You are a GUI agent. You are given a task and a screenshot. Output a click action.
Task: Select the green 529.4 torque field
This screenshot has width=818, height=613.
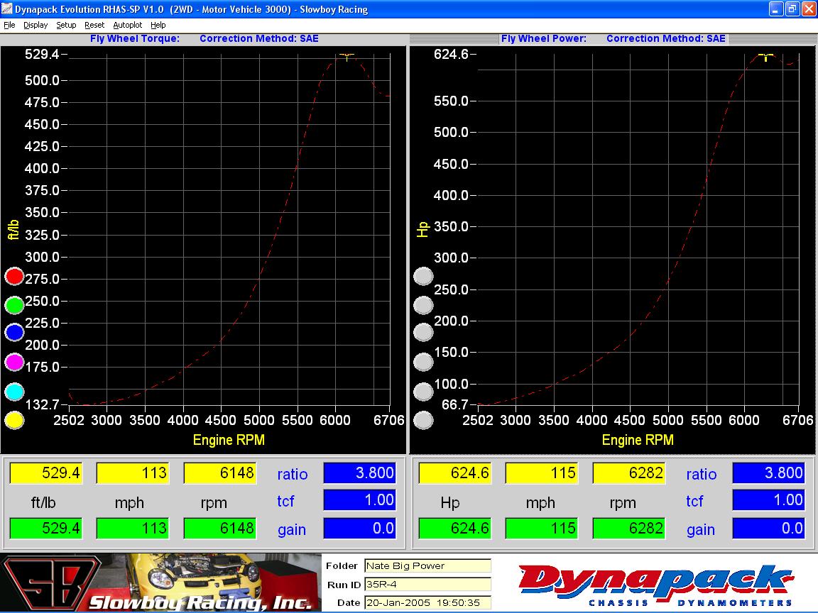pyautogui.click(x=46, y=528)
